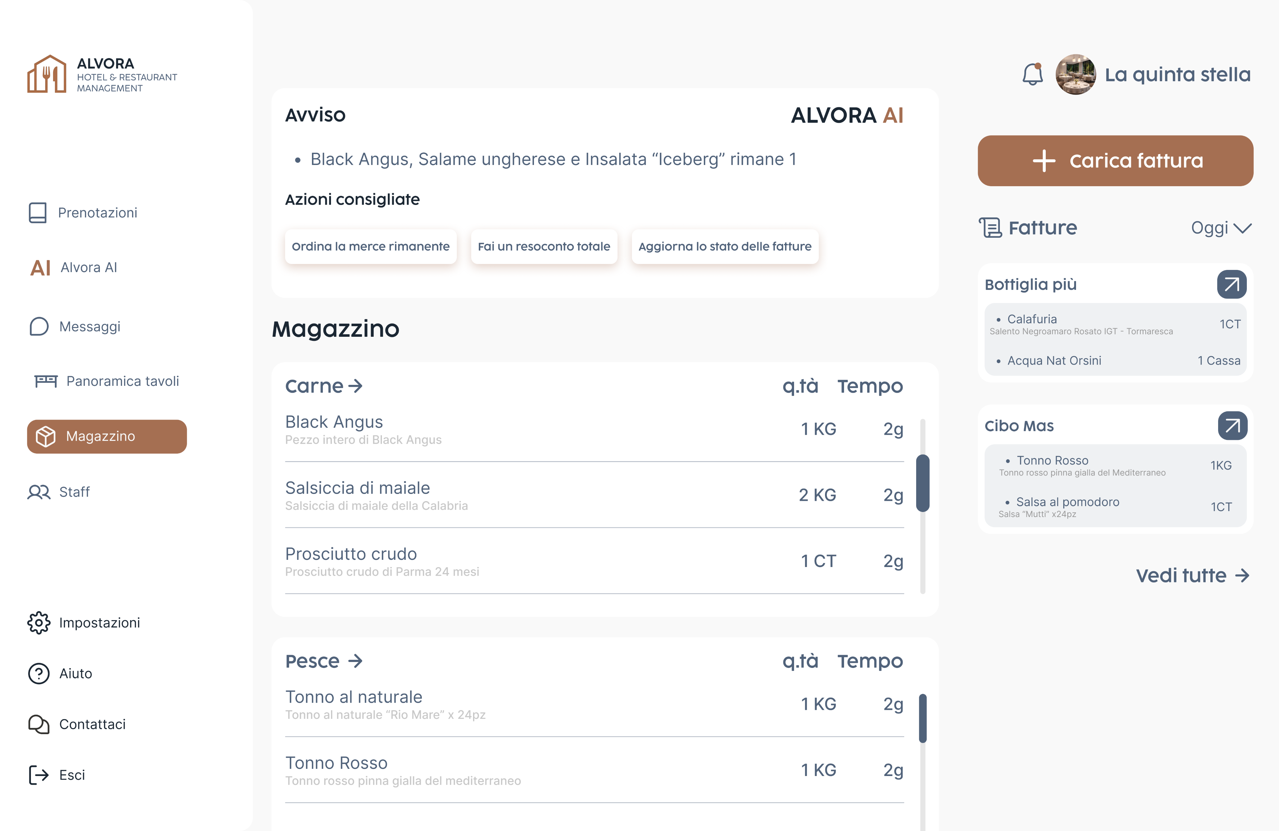Click Ordina la merce rimanente

[x=370, y=246]
